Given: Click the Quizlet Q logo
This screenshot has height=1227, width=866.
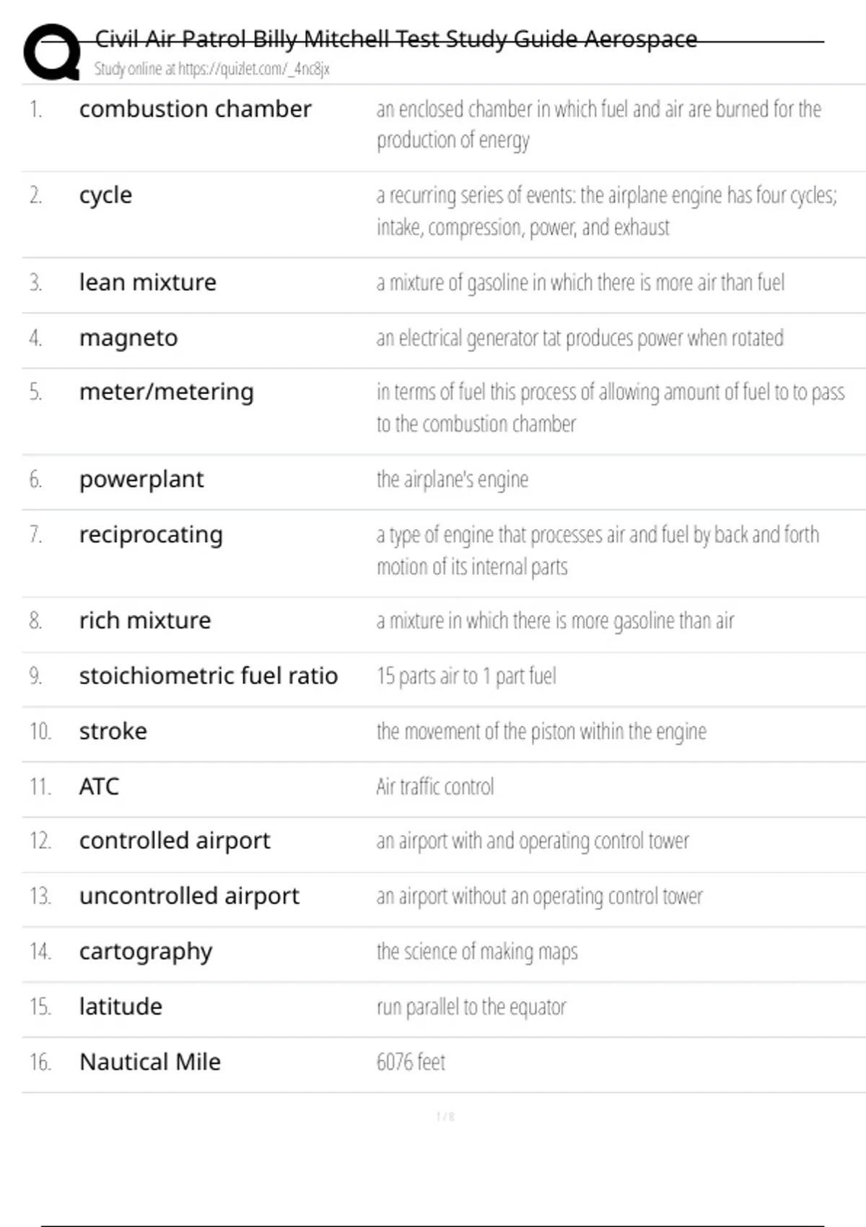Looking at the screenshot, I should (52, 52).
